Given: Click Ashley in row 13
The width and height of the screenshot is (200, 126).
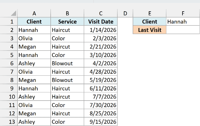Looking at the screenshot, I should 34,122.
